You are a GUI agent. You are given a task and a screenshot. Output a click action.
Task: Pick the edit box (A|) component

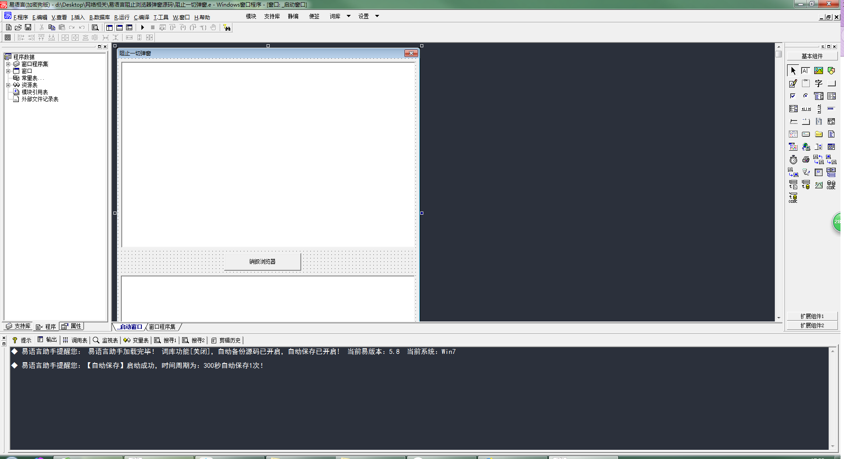pos(805,71)
